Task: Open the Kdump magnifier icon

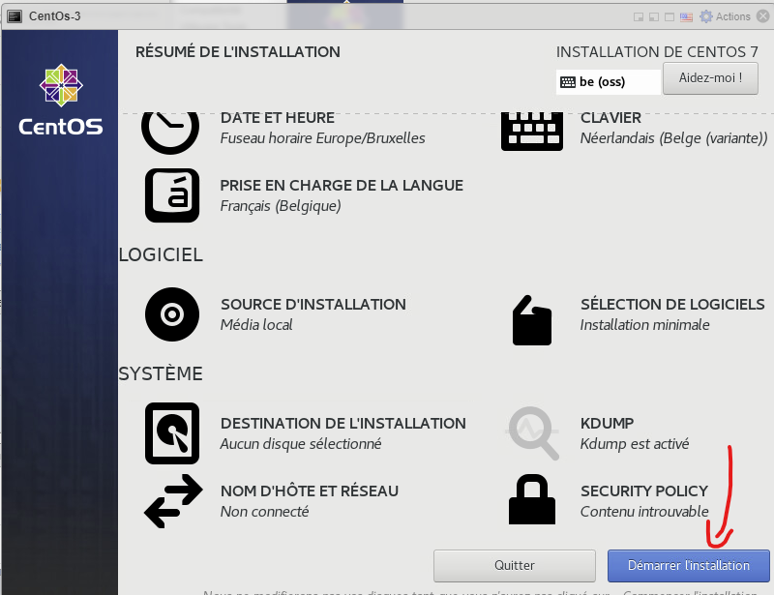Action: [533, 433]
